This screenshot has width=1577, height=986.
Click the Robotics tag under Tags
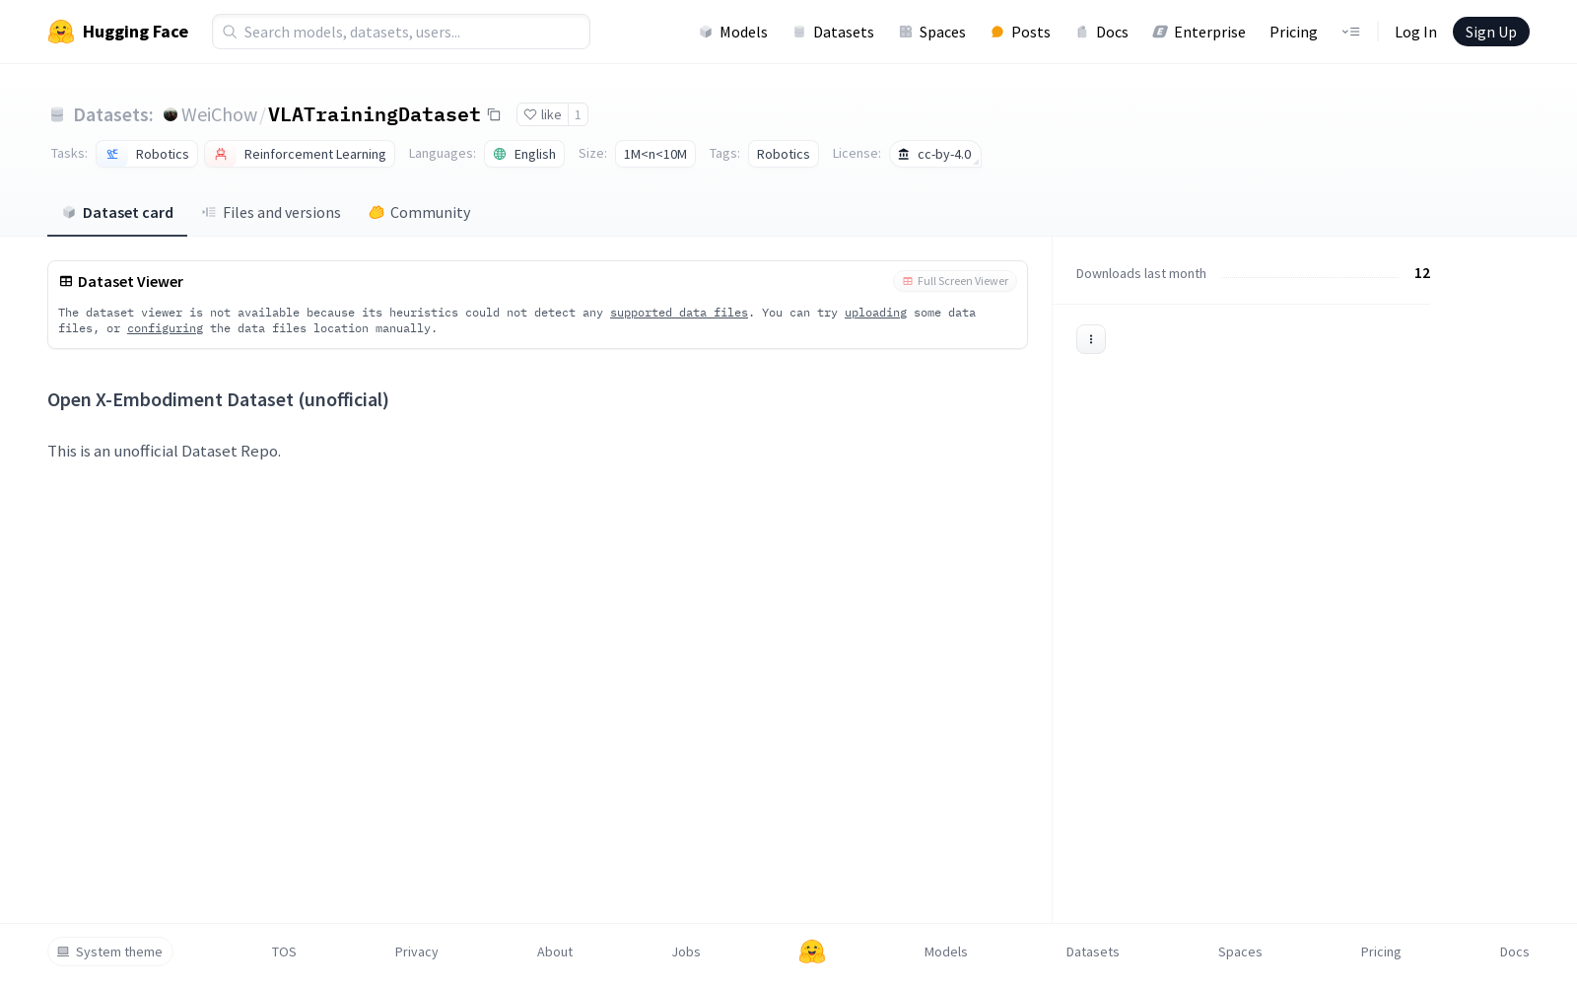[x=784, y=154]
